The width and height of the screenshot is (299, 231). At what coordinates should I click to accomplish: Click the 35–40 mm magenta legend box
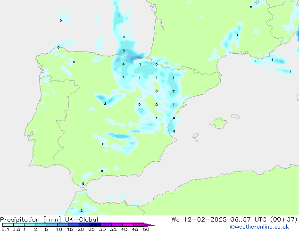click(x=117, y=225)
